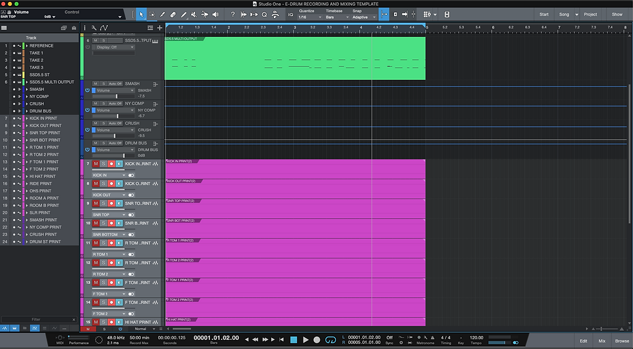Image resolution: width=633 pixels, height=349 pixels.
Task: Click the track list Filter field
Action: [x=36, y=319]
